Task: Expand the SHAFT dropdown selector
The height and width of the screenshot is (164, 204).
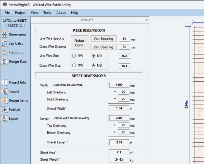Action: [x=146, y=20]
